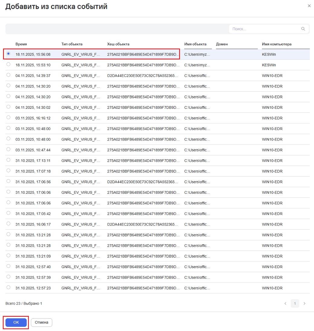314x331 pixels.
Task: Click the timestamp 31.10.2025, 16:06:17
Action: [x=33, y=224]
